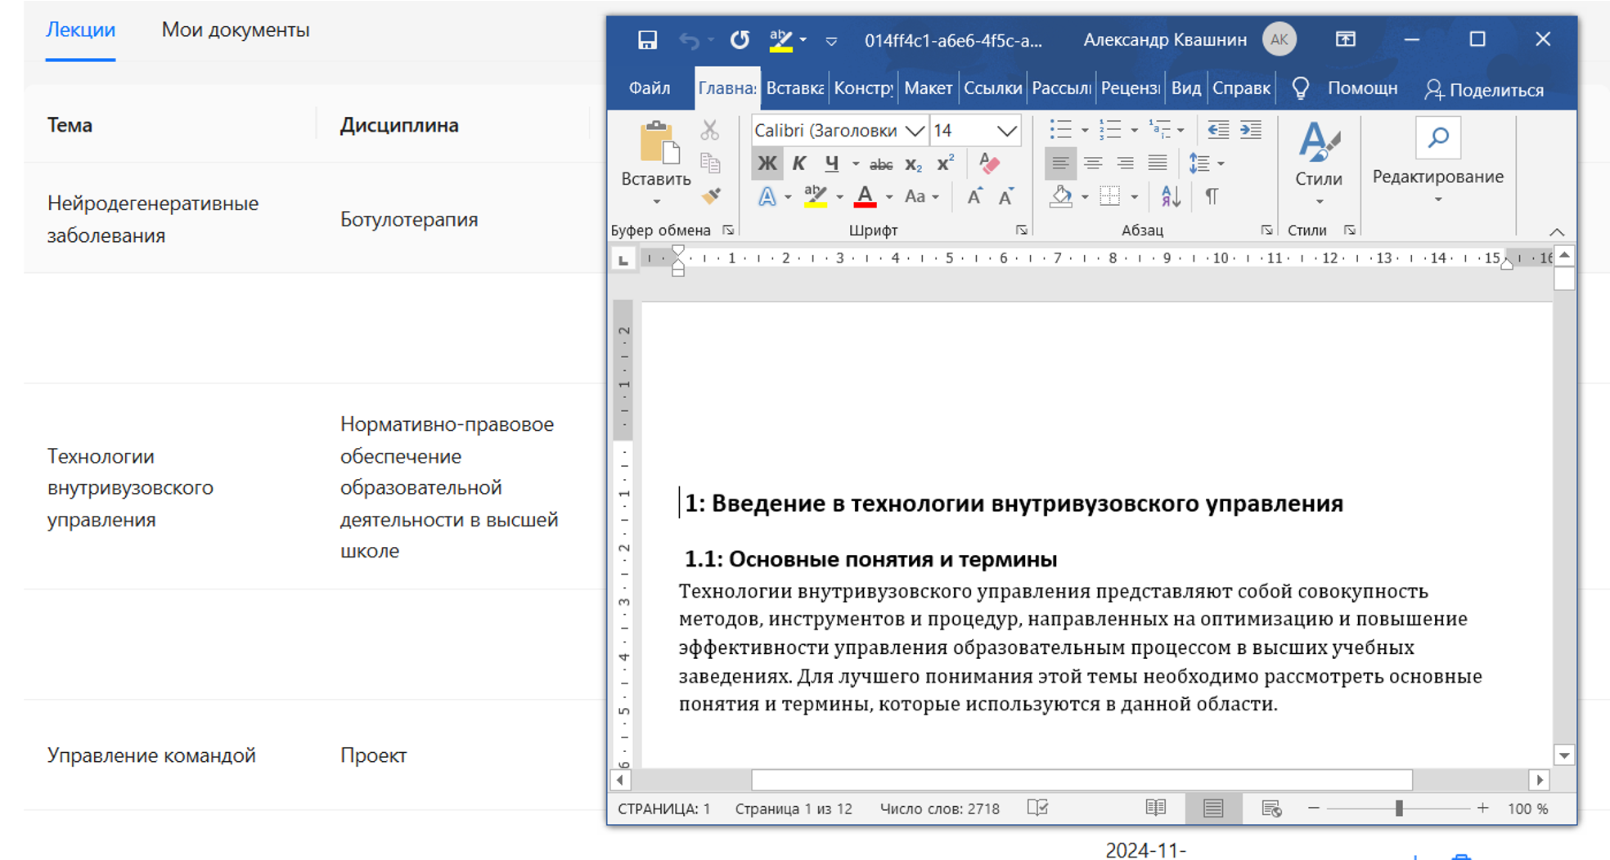The image size is (1610, 860).
Task: Increase font size with larger A
Action: 974,196
